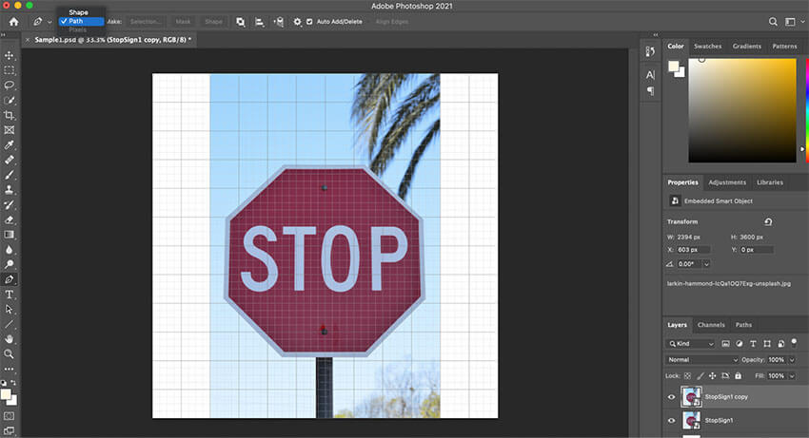This screenshot has height=438, width=809.
Task: Open pen options gear menu
Action: point(297,22)
